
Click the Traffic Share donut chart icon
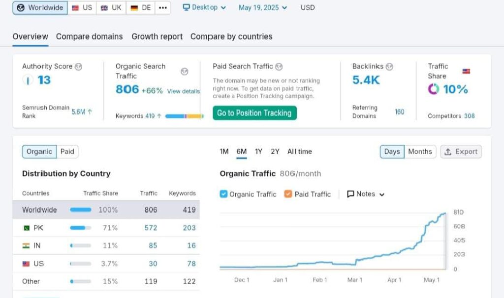(x=433, y=89)
